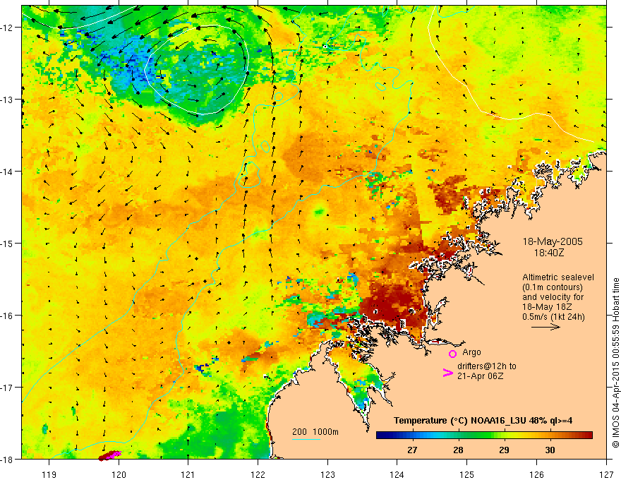Screen dimensions: 621x480
Task: Click the 30 colorbar tick label
Action: (x=550, y=450)
